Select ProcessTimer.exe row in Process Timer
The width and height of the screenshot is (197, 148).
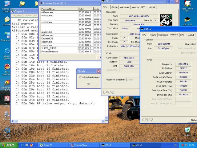tap(71, 51)
